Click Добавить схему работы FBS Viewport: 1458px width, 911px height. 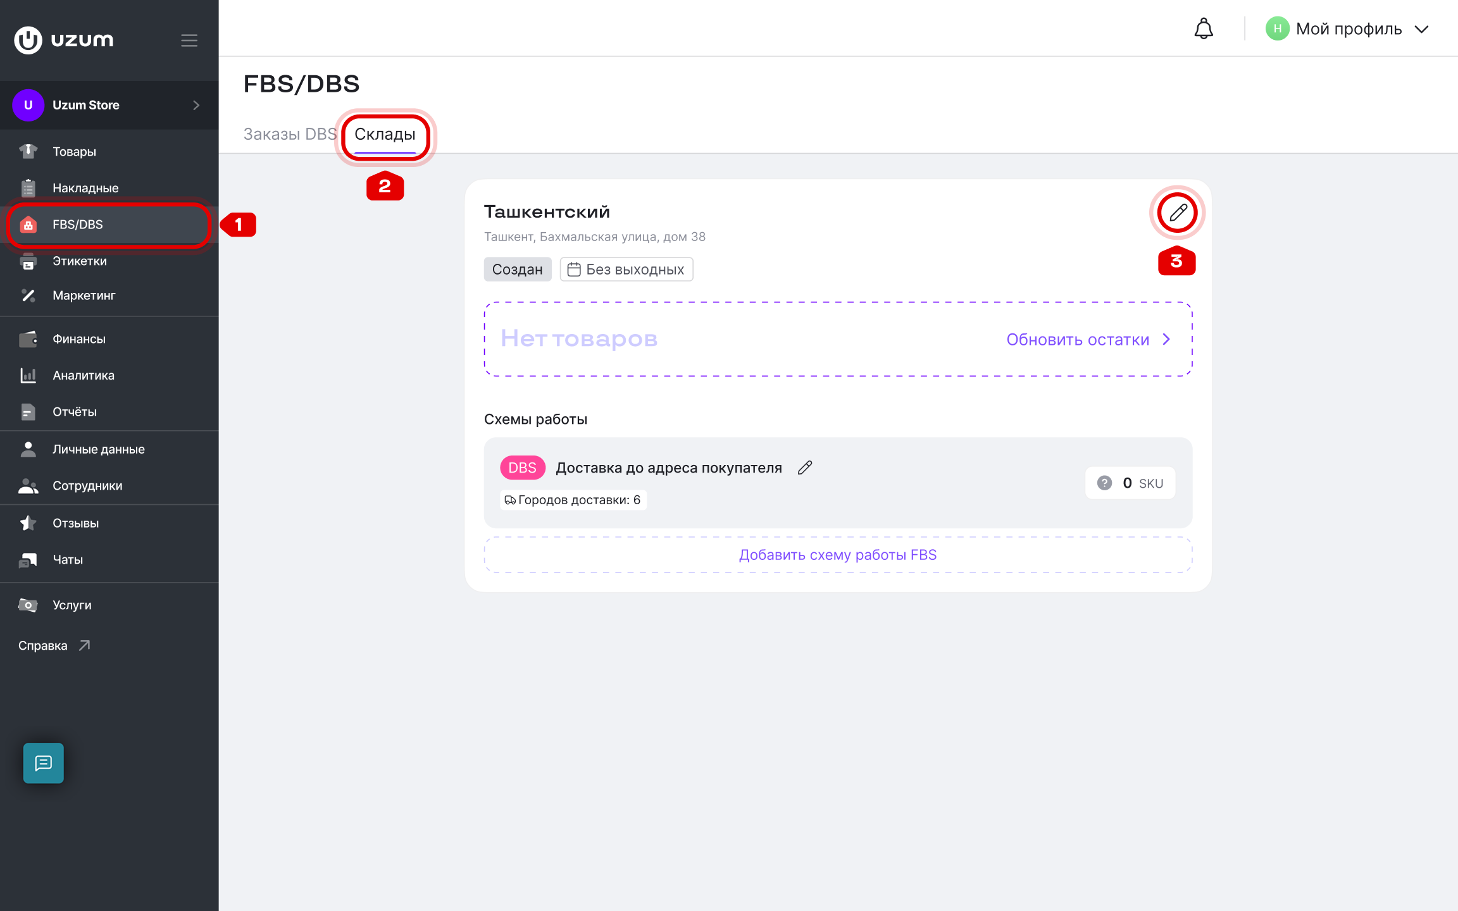[838, 555]
